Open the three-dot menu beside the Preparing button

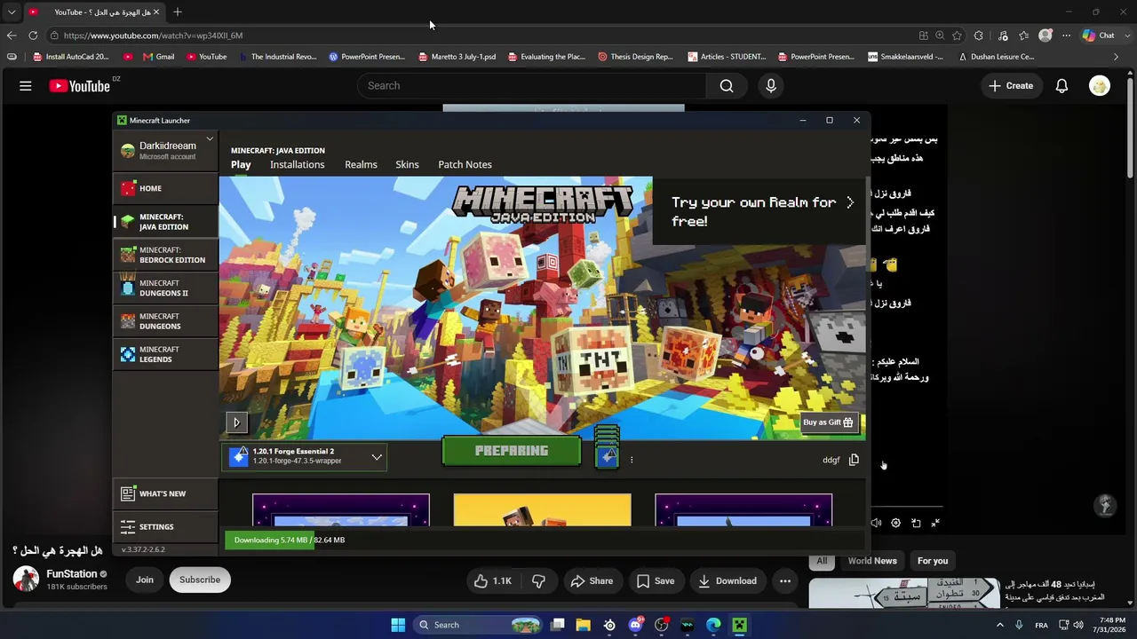point(632,460)
